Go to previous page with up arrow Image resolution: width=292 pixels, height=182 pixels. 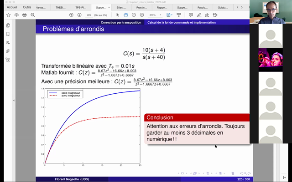pyautogui.click(x=71, y=15)
